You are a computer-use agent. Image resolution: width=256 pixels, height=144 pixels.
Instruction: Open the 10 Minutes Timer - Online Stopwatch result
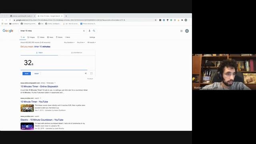click(39, 86)
